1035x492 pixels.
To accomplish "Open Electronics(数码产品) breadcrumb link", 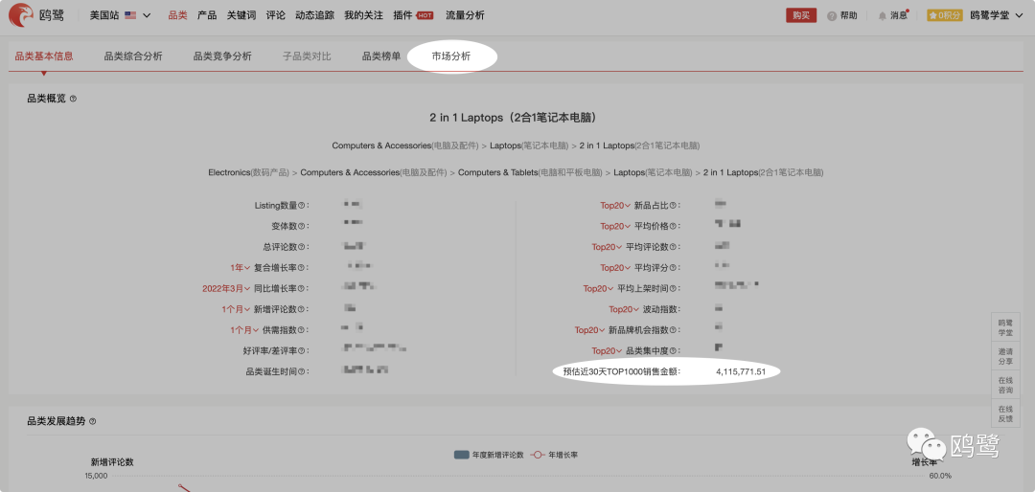I will (249, 173).
